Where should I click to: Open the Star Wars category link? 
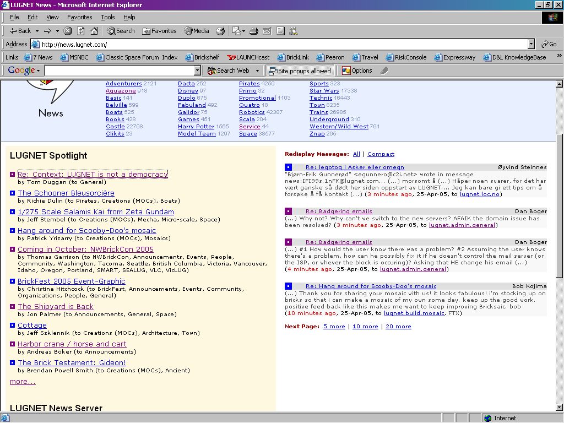(324, 90)
